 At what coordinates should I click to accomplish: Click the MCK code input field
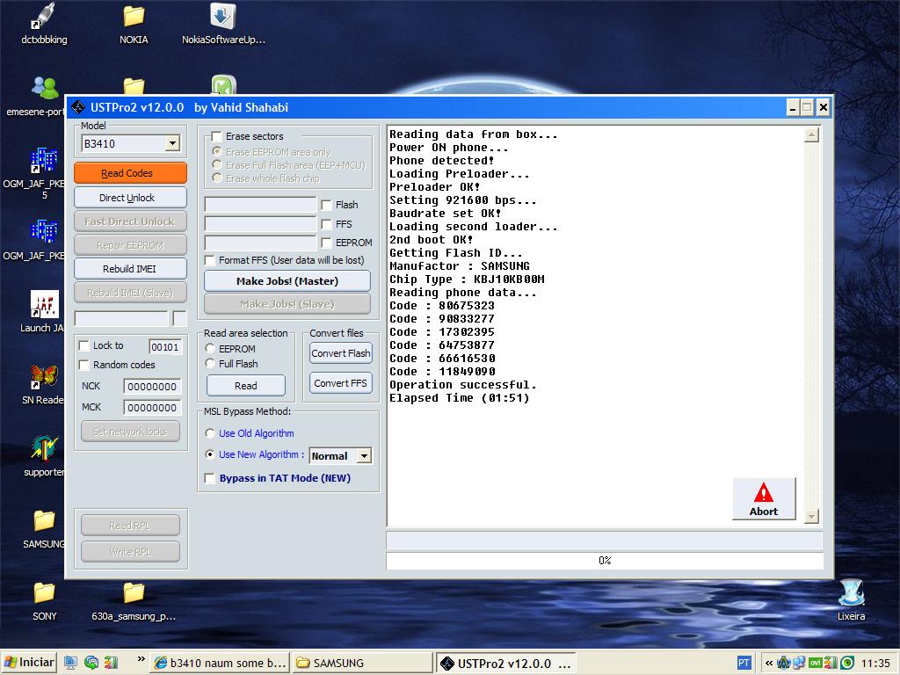pos(152,408)
